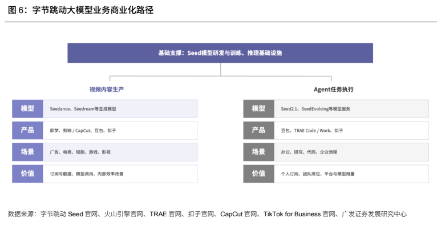The width and height of the screenshot is (437, 226).
Task: Select the text '个人订阅、团队席位、平台与模型用量'
Action: pyautogui.click(x=318, y=174)
